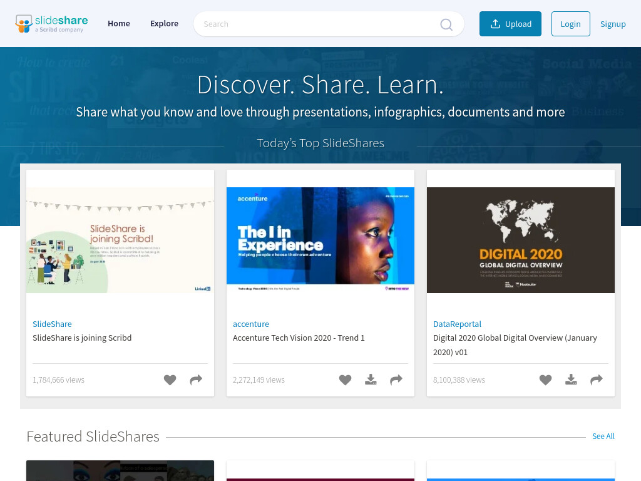Share the SlideShare is joining Scribd card
The width and height of the screenshot is (641, 481).
(196, 380)
